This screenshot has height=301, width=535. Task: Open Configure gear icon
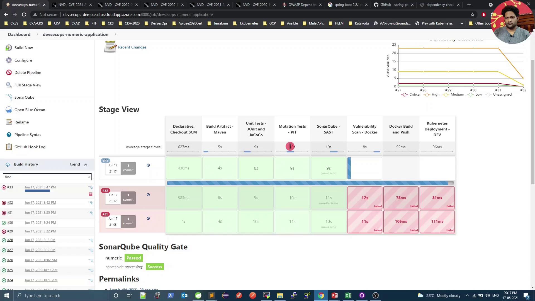[9, 60]
